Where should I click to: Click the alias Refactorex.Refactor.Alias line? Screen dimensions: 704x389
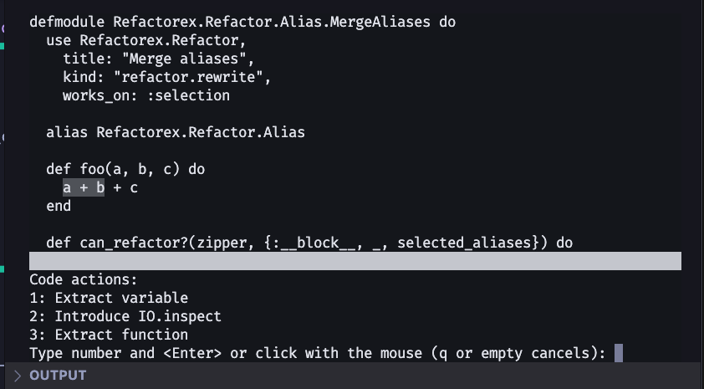pos(176,132)
